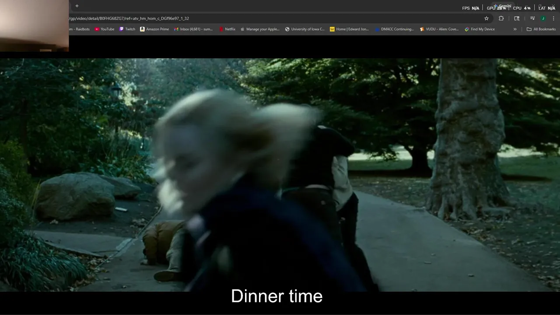Screen dimensions: 560x315
Task: Open the profile avatar J
Action: [543, 18]
